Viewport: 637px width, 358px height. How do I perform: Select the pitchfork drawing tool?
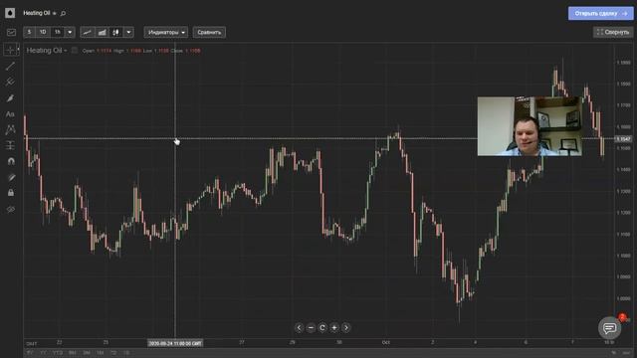pos(10,82)
